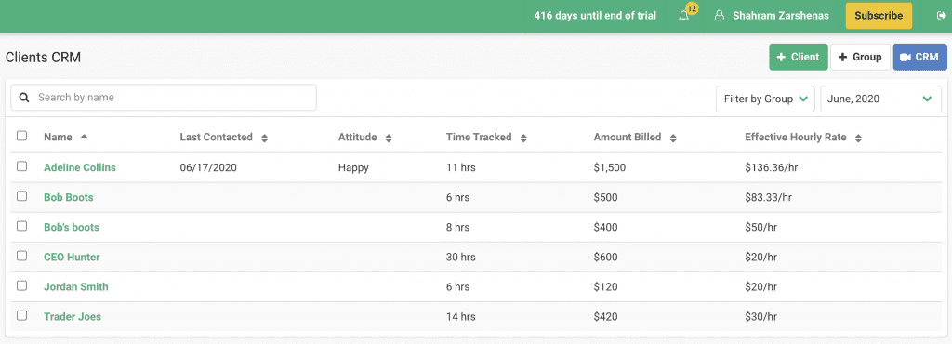Check the Trader Joes row checkbox
The image size is (952, 344).
click(x=22, y=315)
